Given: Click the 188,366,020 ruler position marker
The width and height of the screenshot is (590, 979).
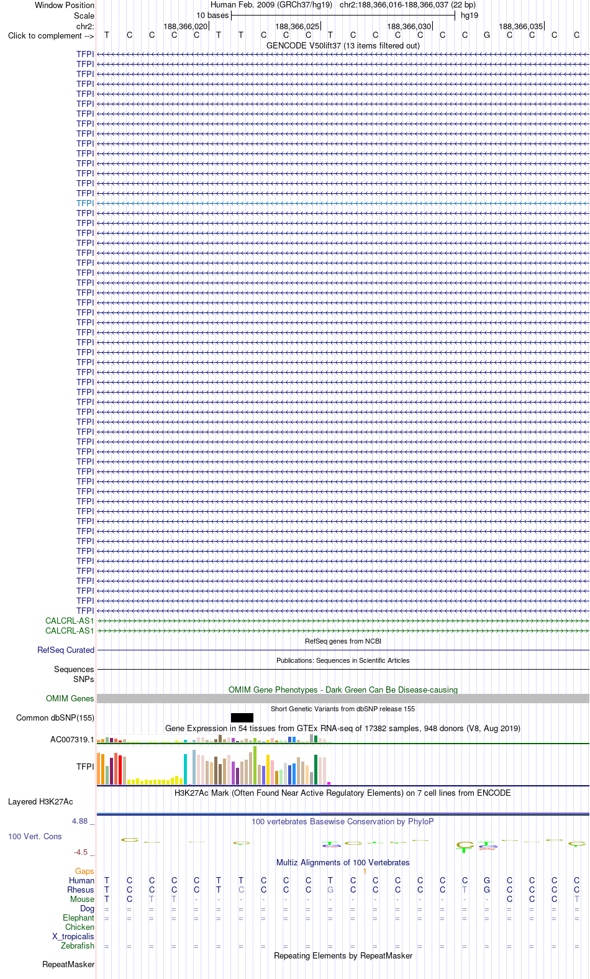Looking at the screenshot, I should [x=185, y=26].
